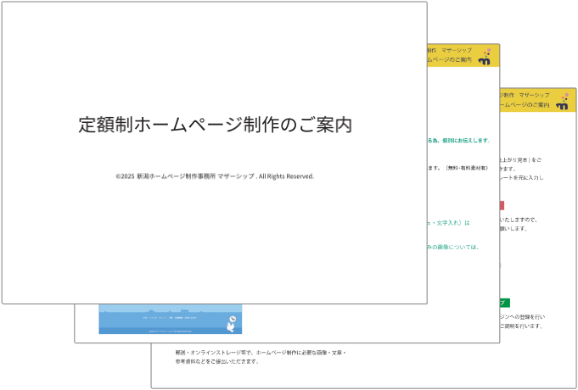The width and height of the screenshot is (578, 390).
Task: Click the text （無料・有料素材有）
Action: pyautogui.click(x=466, y=168)
